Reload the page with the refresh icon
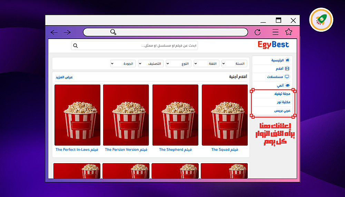345x197 pixels. pos(258,32)
